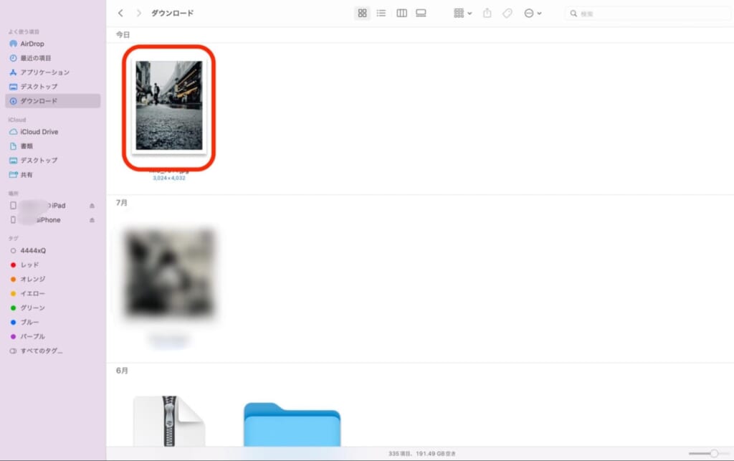Open アプリケーション in the sidebar
This screenshot has height=461, width=734.
(x=52, y=72)
